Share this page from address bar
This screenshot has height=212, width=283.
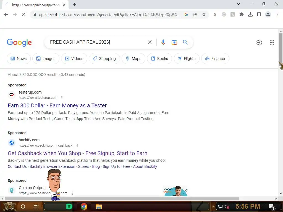pyautogui.click(x=195, y=14)
